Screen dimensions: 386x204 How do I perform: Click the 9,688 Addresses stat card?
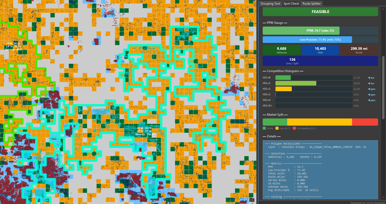click(282, 50)
